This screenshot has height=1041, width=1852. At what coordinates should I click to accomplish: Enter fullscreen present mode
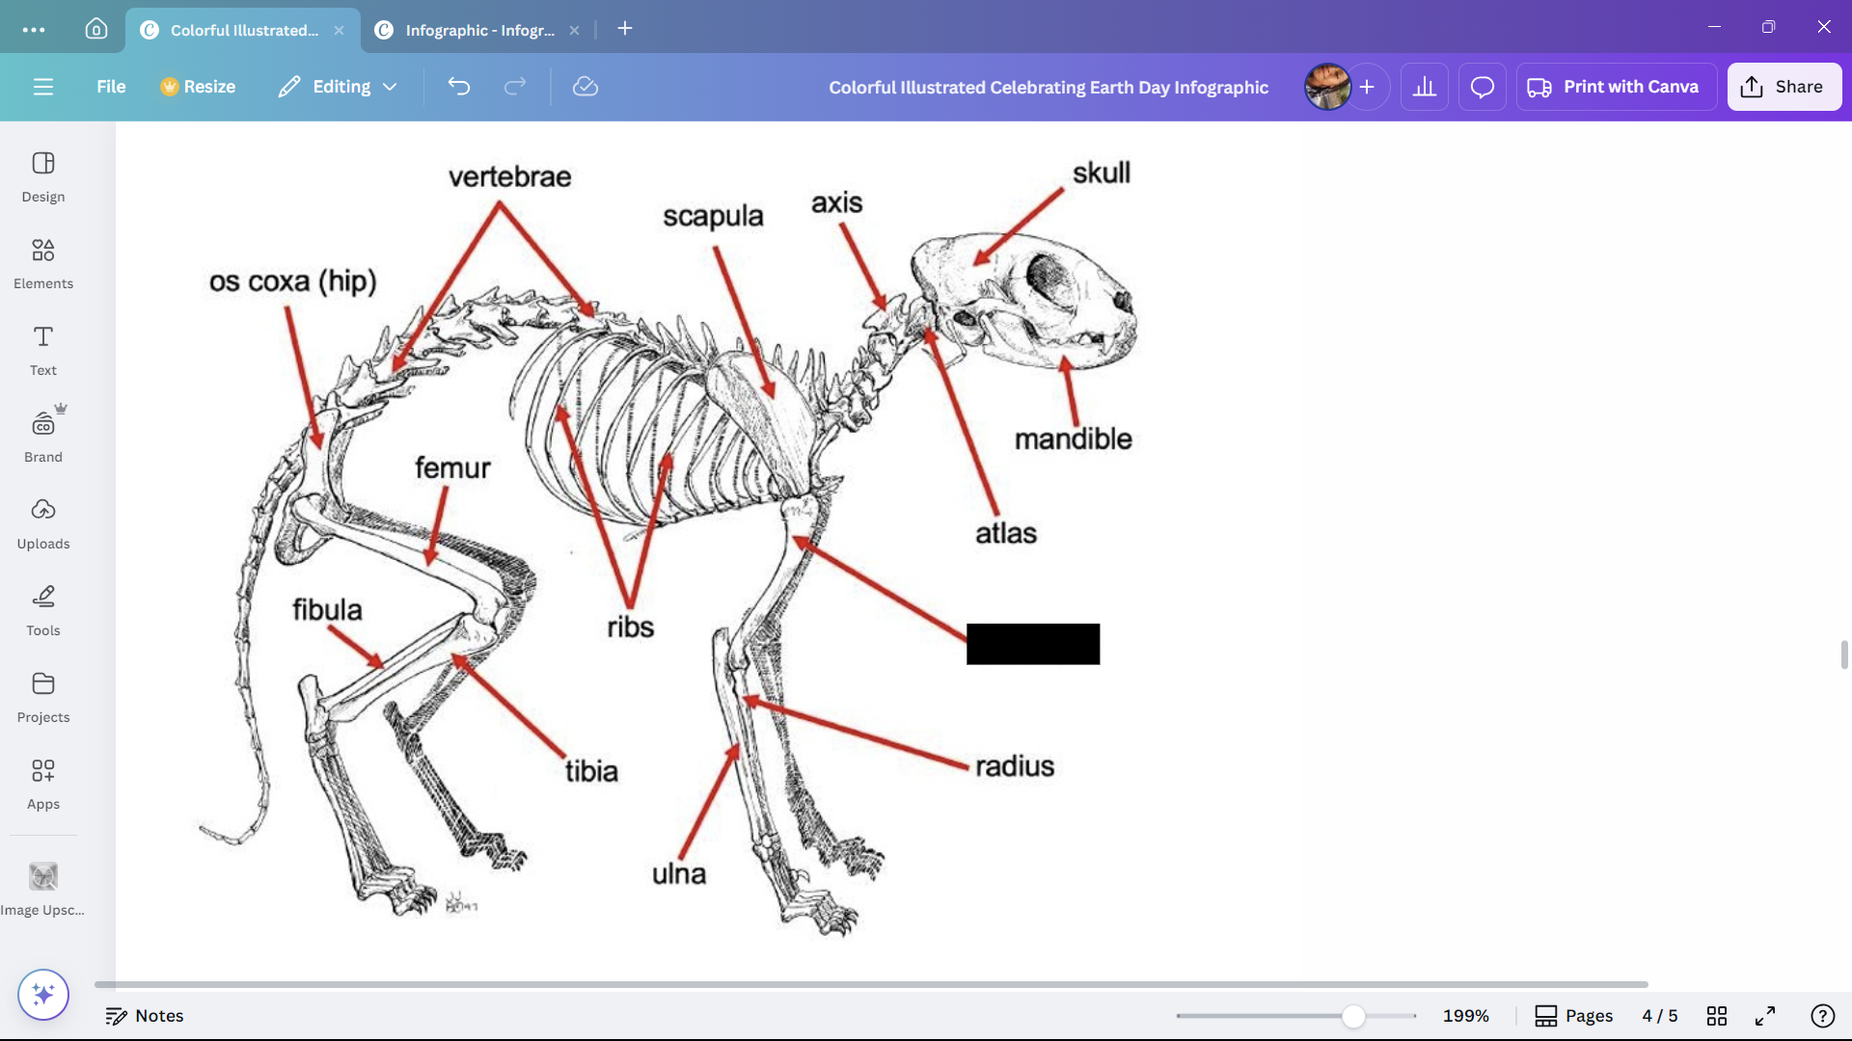1765,1016
